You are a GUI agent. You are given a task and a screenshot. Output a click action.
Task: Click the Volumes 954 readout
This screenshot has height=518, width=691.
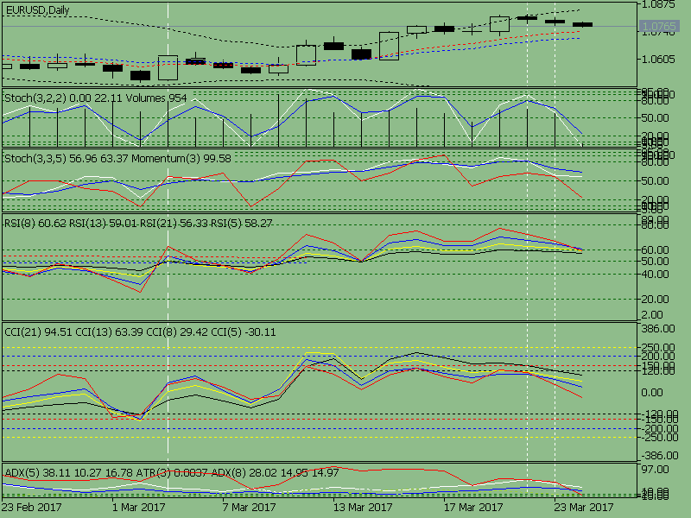pyautogui.click(x=156, y=98)
